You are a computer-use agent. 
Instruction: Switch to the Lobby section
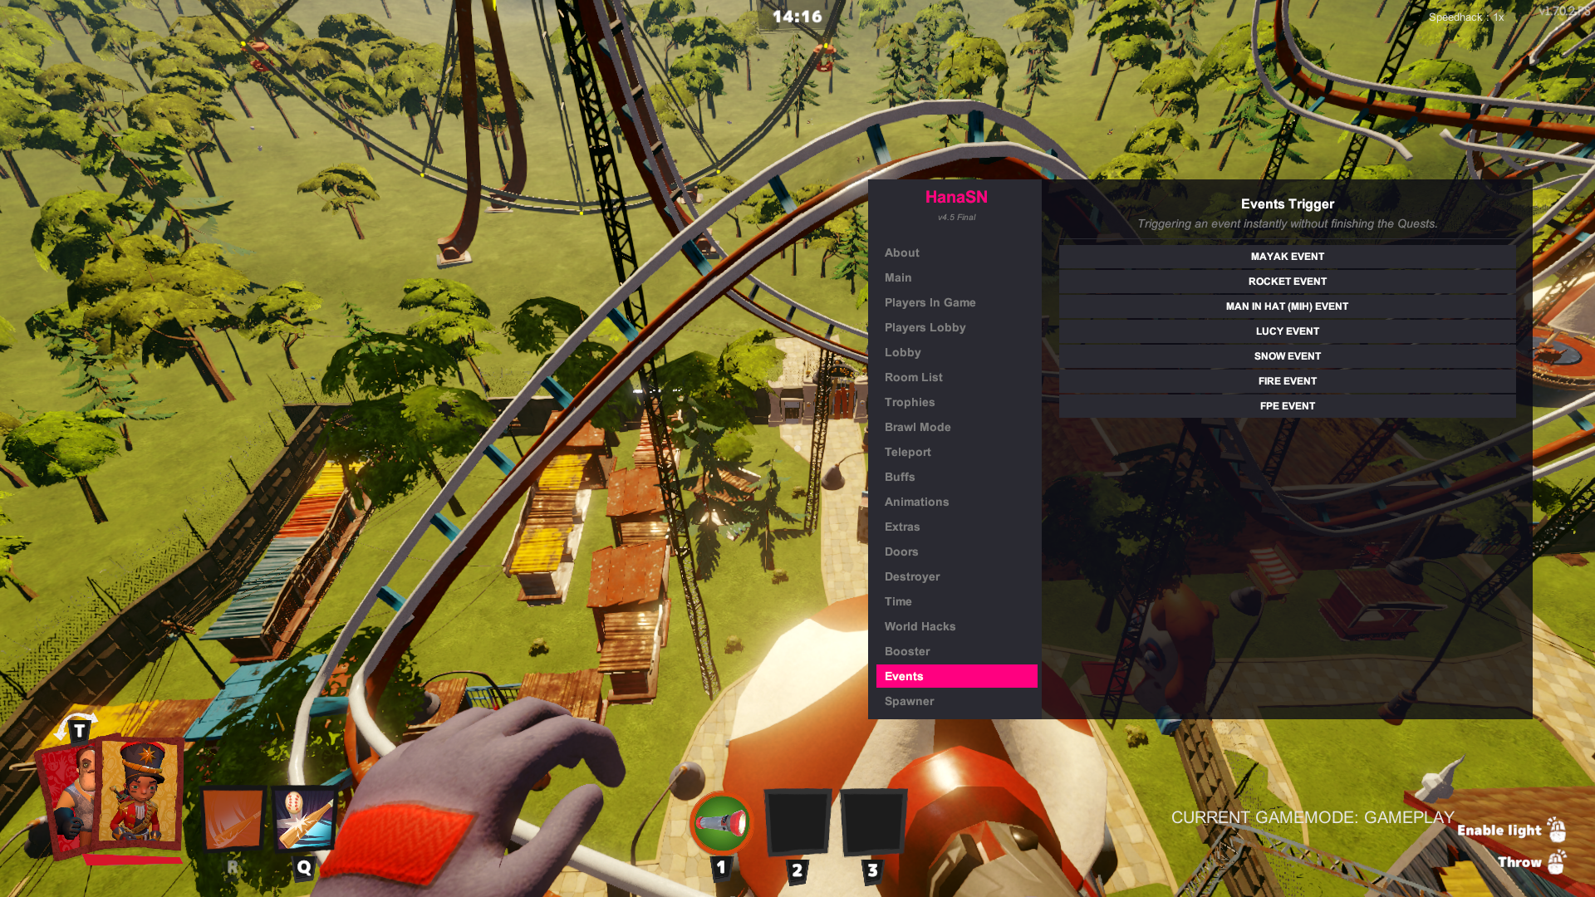coord(956,352)
